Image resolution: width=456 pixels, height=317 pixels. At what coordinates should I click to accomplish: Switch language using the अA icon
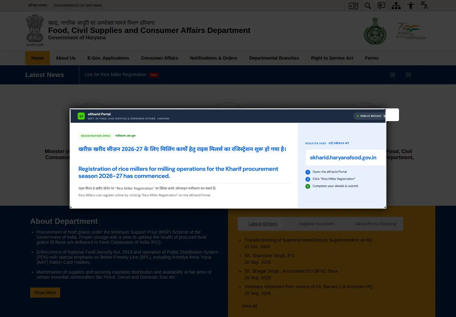pos(424,5)
